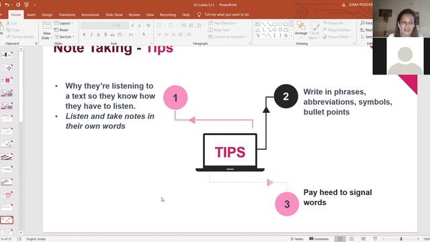Open the Clipboard dialog launcher

pos(36,44)
